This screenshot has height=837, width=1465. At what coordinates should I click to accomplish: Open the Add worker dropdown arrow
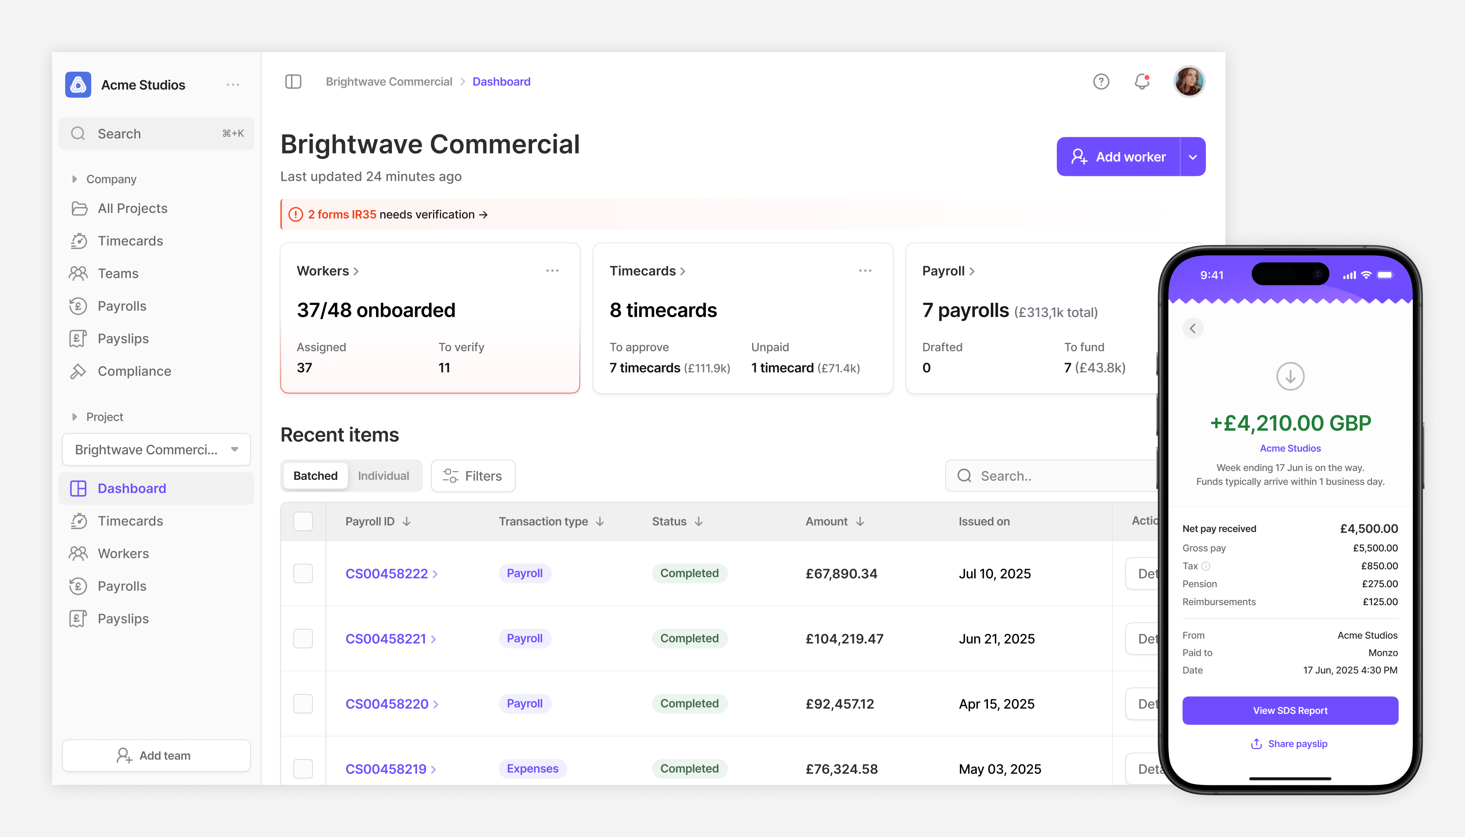(1193, 157)
